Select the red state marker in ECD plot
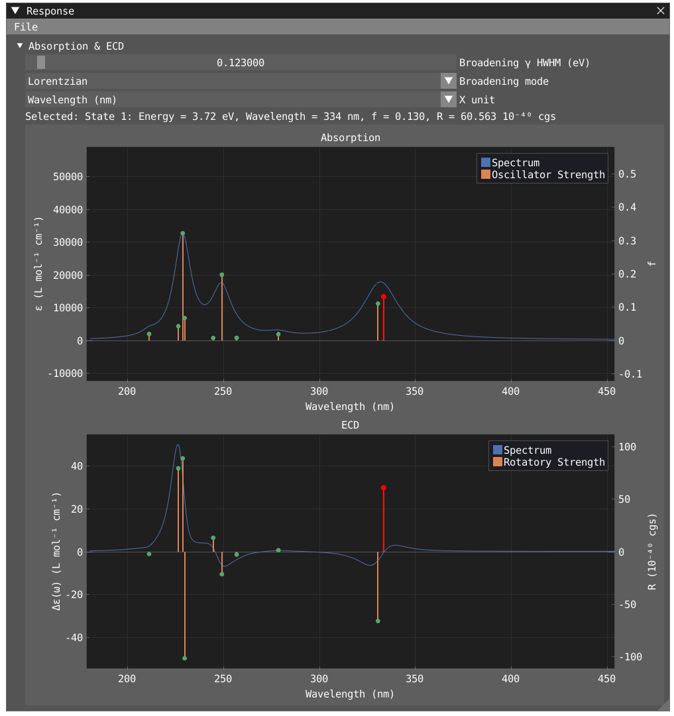The image size is (674, 716). (x=384, y=487)
